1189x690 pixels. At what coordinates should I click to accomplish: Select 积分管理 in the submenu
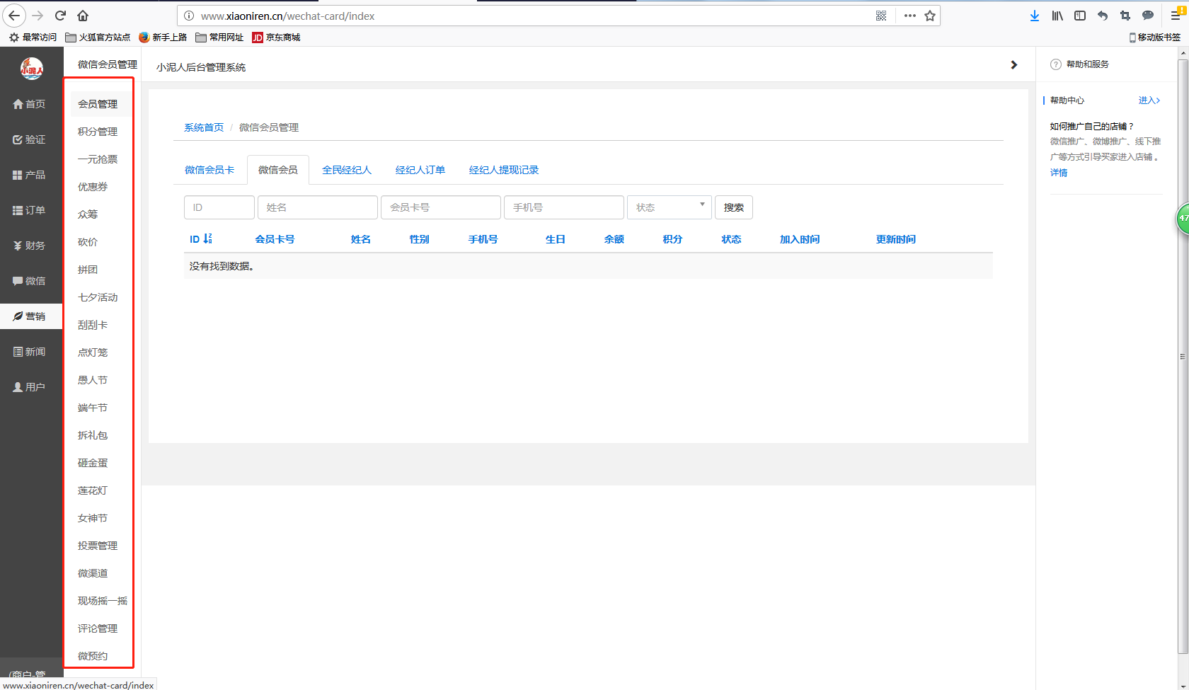coord(98,132)
